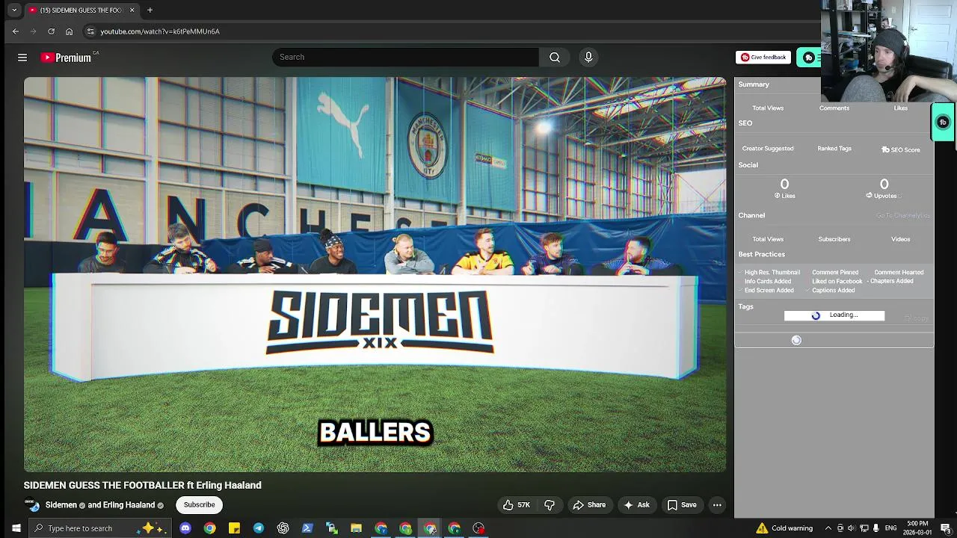Select the Summary section header
Viewport: 957px width, 538px height.
pos(754,84)
